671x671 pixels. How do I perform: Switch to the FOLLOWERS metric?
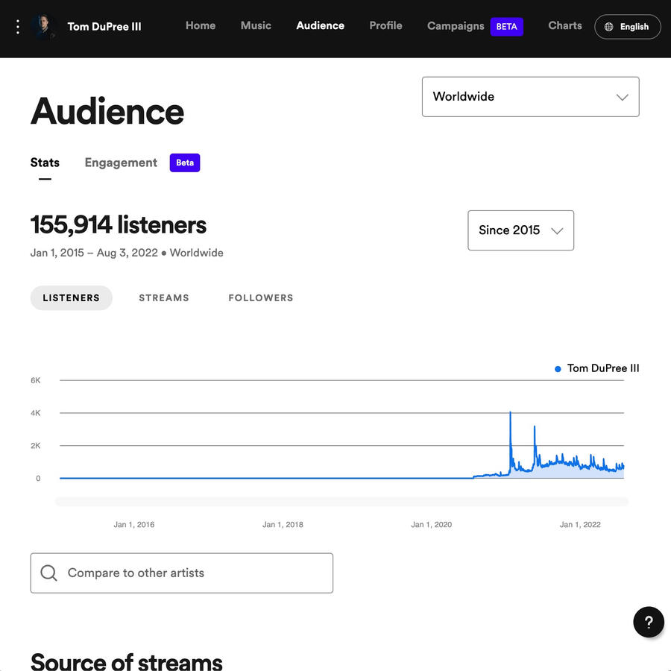coord(260,297)
